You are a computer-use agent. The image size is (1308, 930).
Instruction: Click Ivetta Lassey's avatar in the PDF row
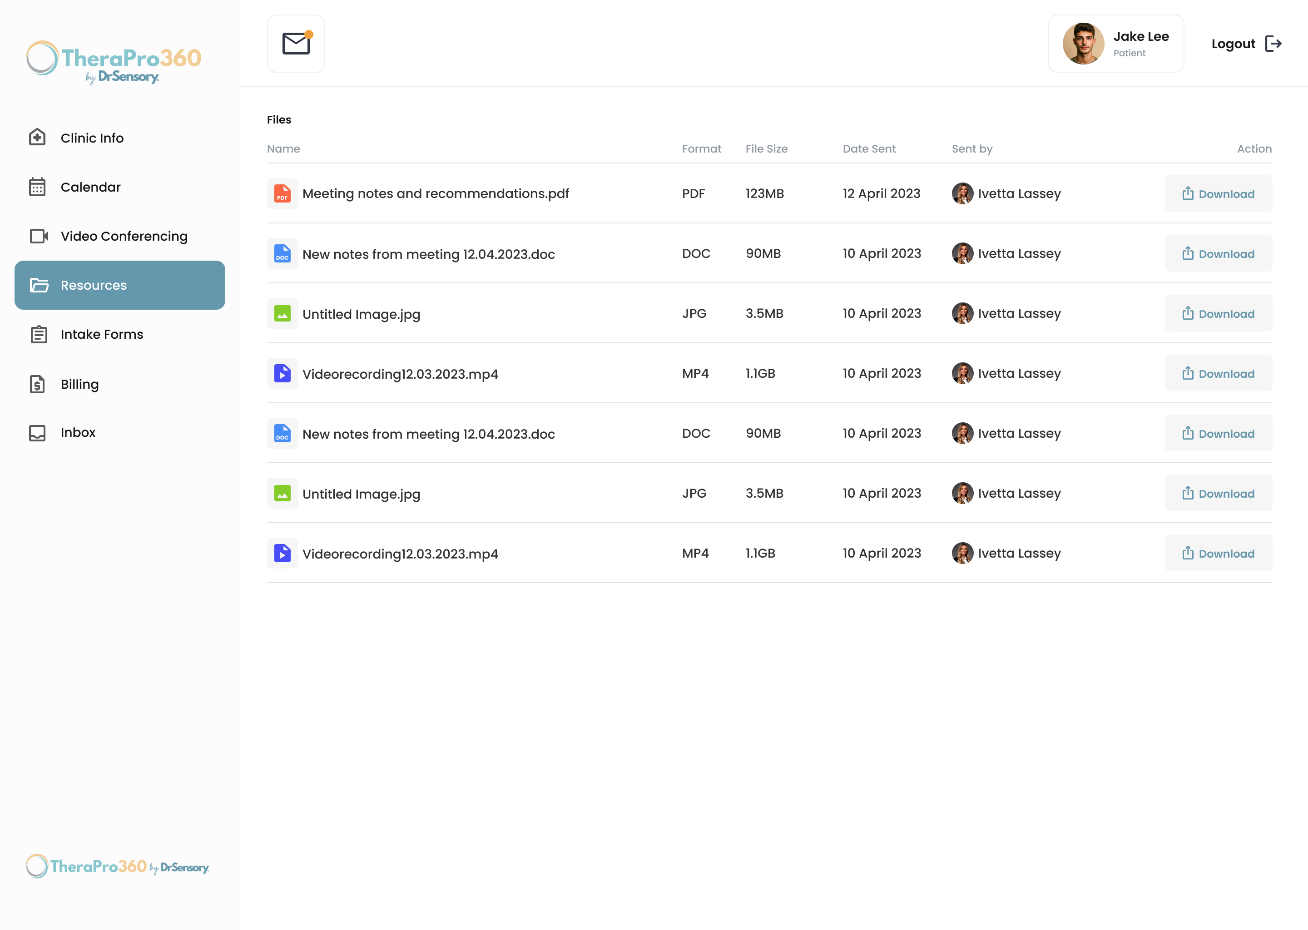963,193
